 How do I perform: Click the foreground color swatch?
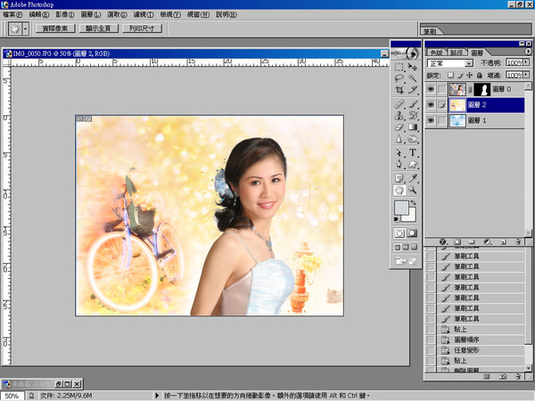pos(402,208)
